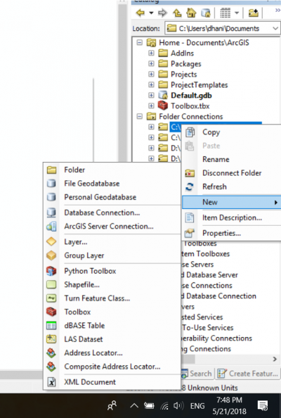Viewport: 281px width, 418px height.
Task: Open the People icon in taskbar
Action: tap(112, 405)
